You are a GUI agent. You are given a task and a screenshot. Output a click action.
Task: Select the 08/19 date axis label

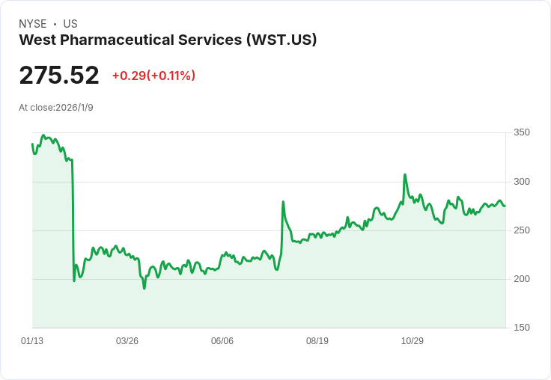317,340
